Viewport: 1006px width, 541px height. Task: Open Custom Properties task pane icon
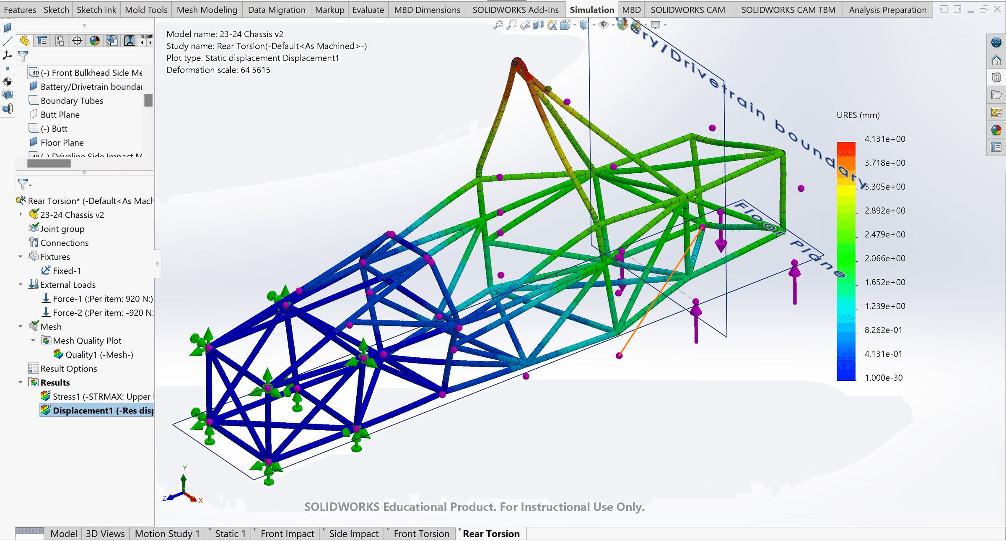tap(996, 147)
